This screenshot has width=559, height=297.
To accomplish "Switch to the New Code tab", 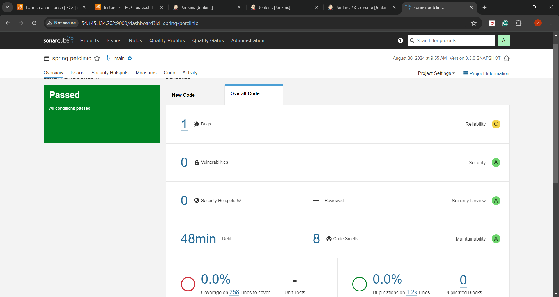I will tap(183, 95).
